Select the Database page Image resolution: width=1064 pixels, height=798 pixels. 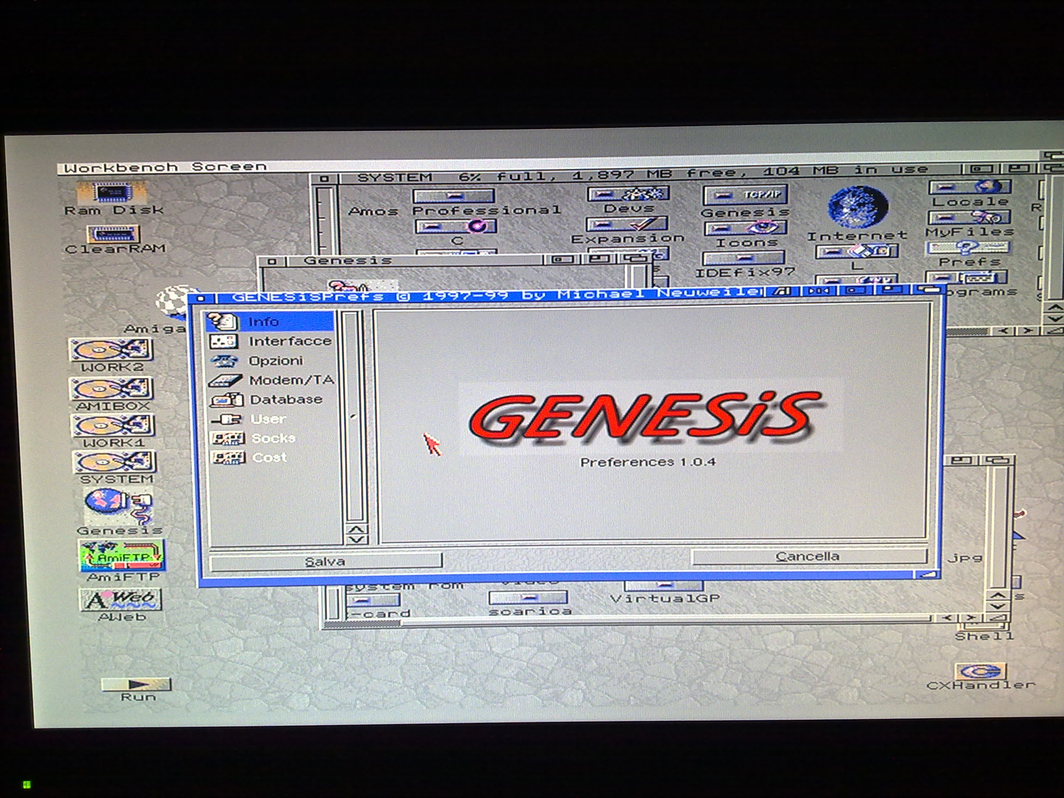click(x=286, y=400)
